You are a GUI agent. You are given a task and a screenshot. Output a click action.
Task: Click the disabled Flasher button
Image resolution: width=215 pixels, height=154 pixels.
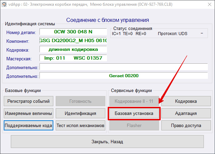(x=134, y=125)
